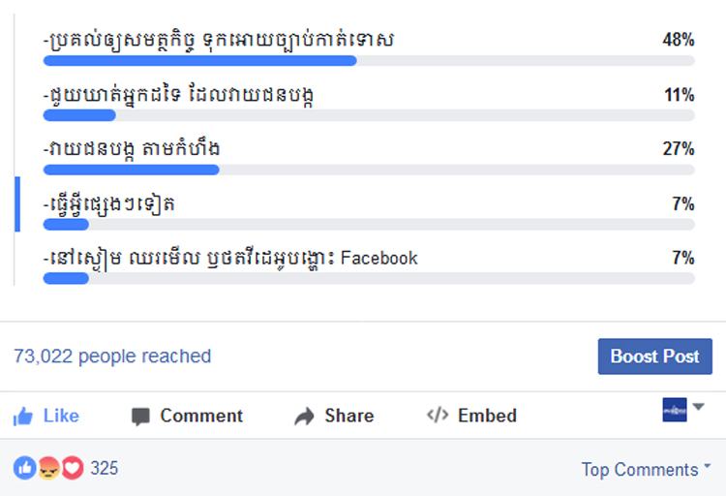The image size is (726, 496).
Task: Expand the arrow beside the page avatar
Action: point(699,407)
